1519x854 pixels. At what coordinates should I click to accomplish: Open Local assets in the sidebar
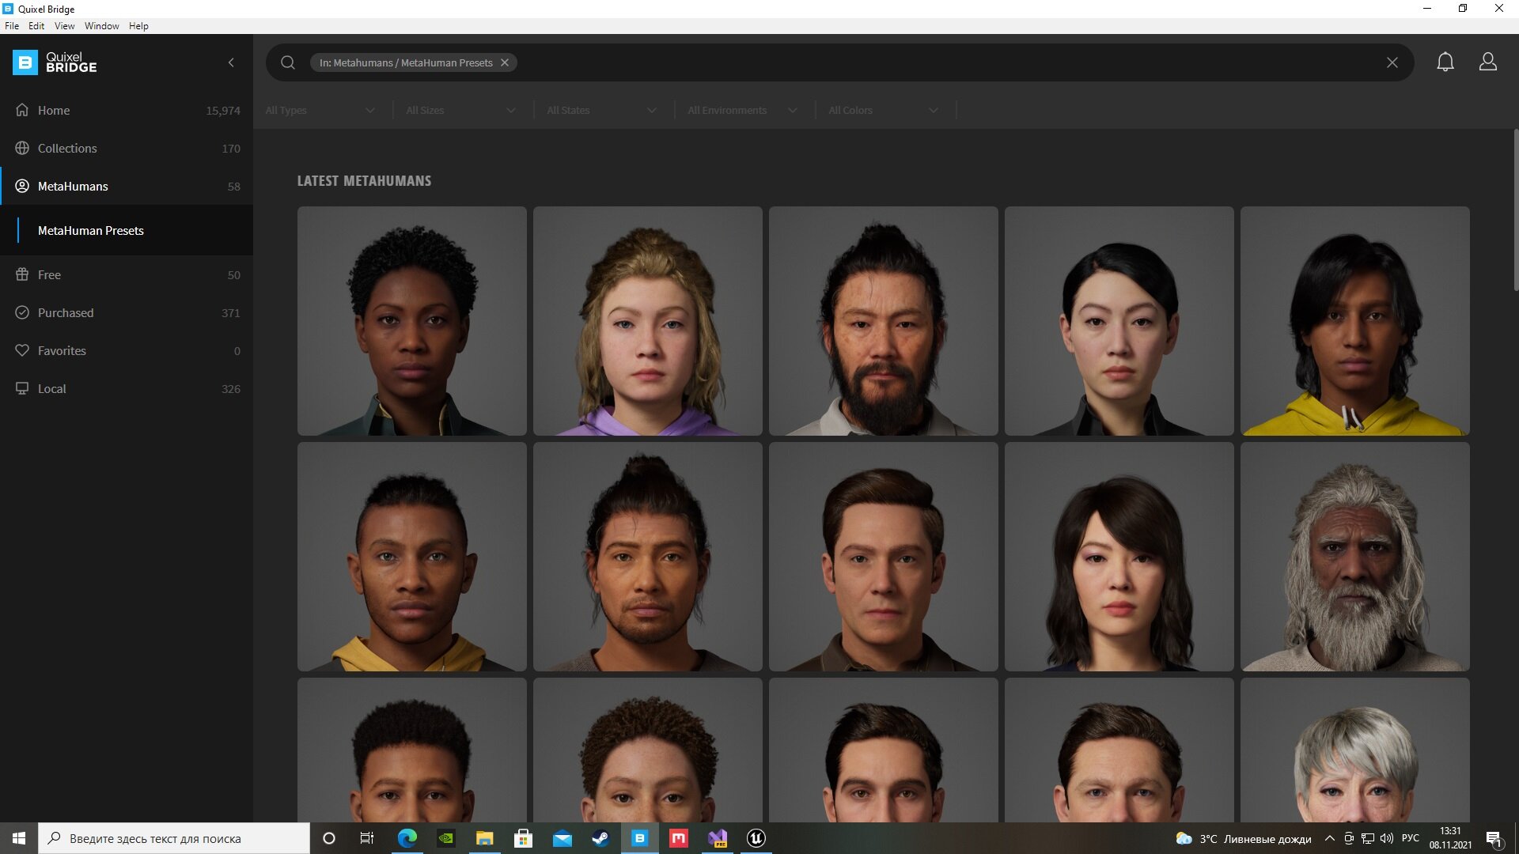pyautogui.click(x=127, y=388)
